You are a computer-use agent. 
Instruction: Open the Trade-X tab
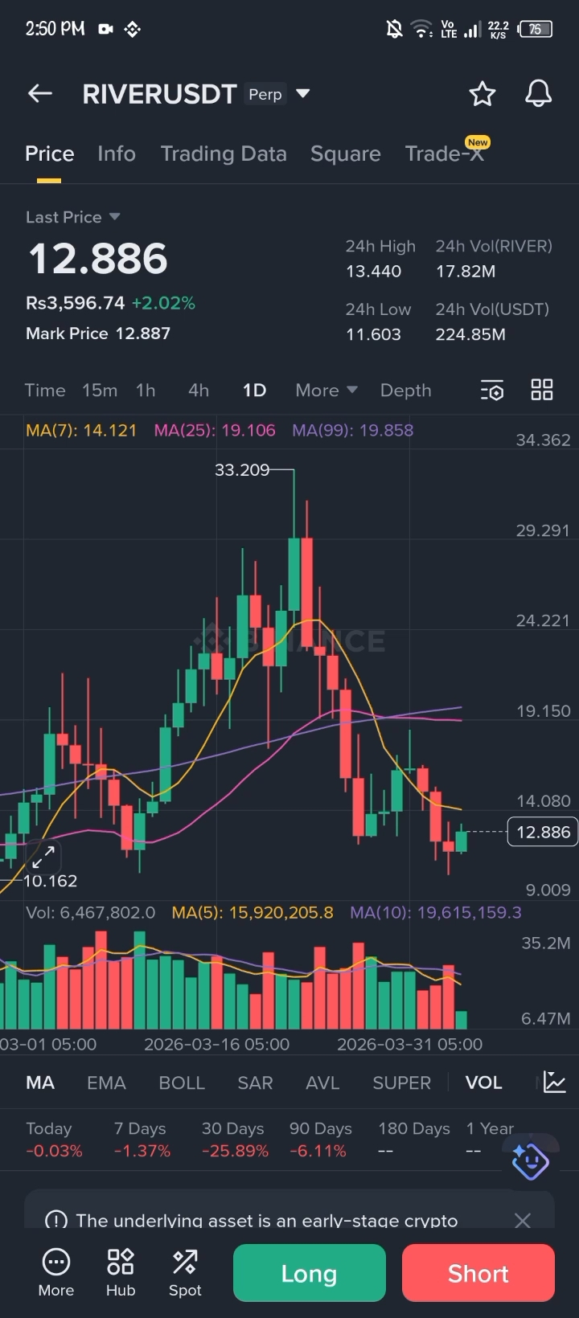445,153
